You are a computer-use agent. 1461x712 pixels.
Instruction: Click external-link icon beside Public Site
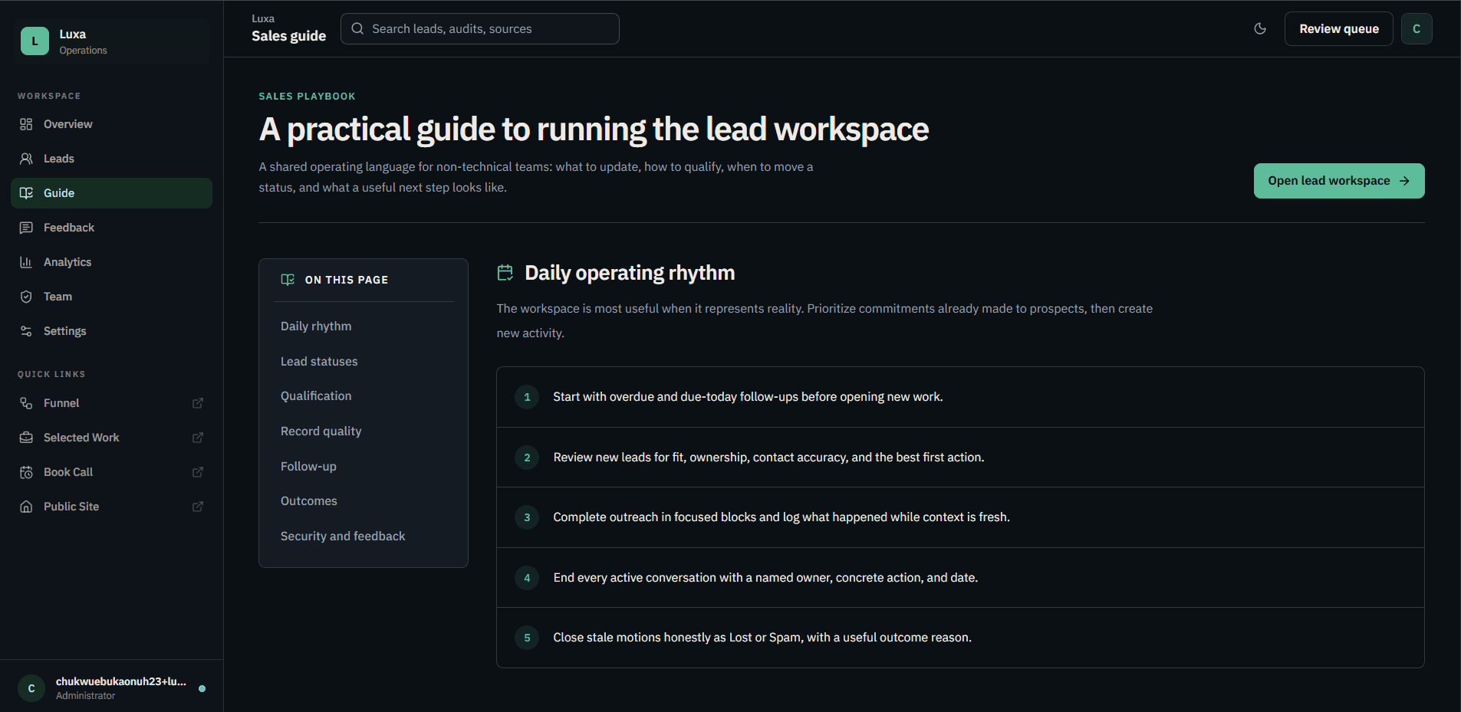[198, 507]
